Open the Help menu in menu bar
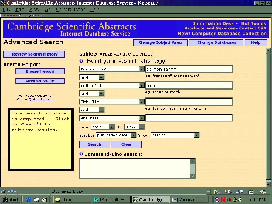 94,9
